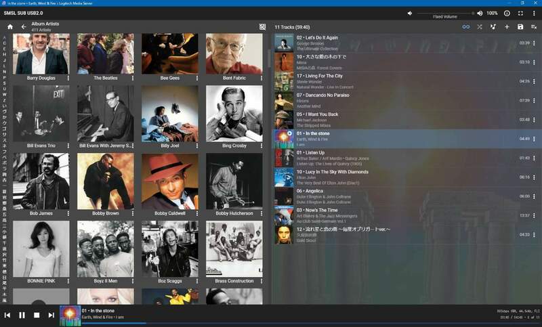Go to the Home screen

(9, 27)
